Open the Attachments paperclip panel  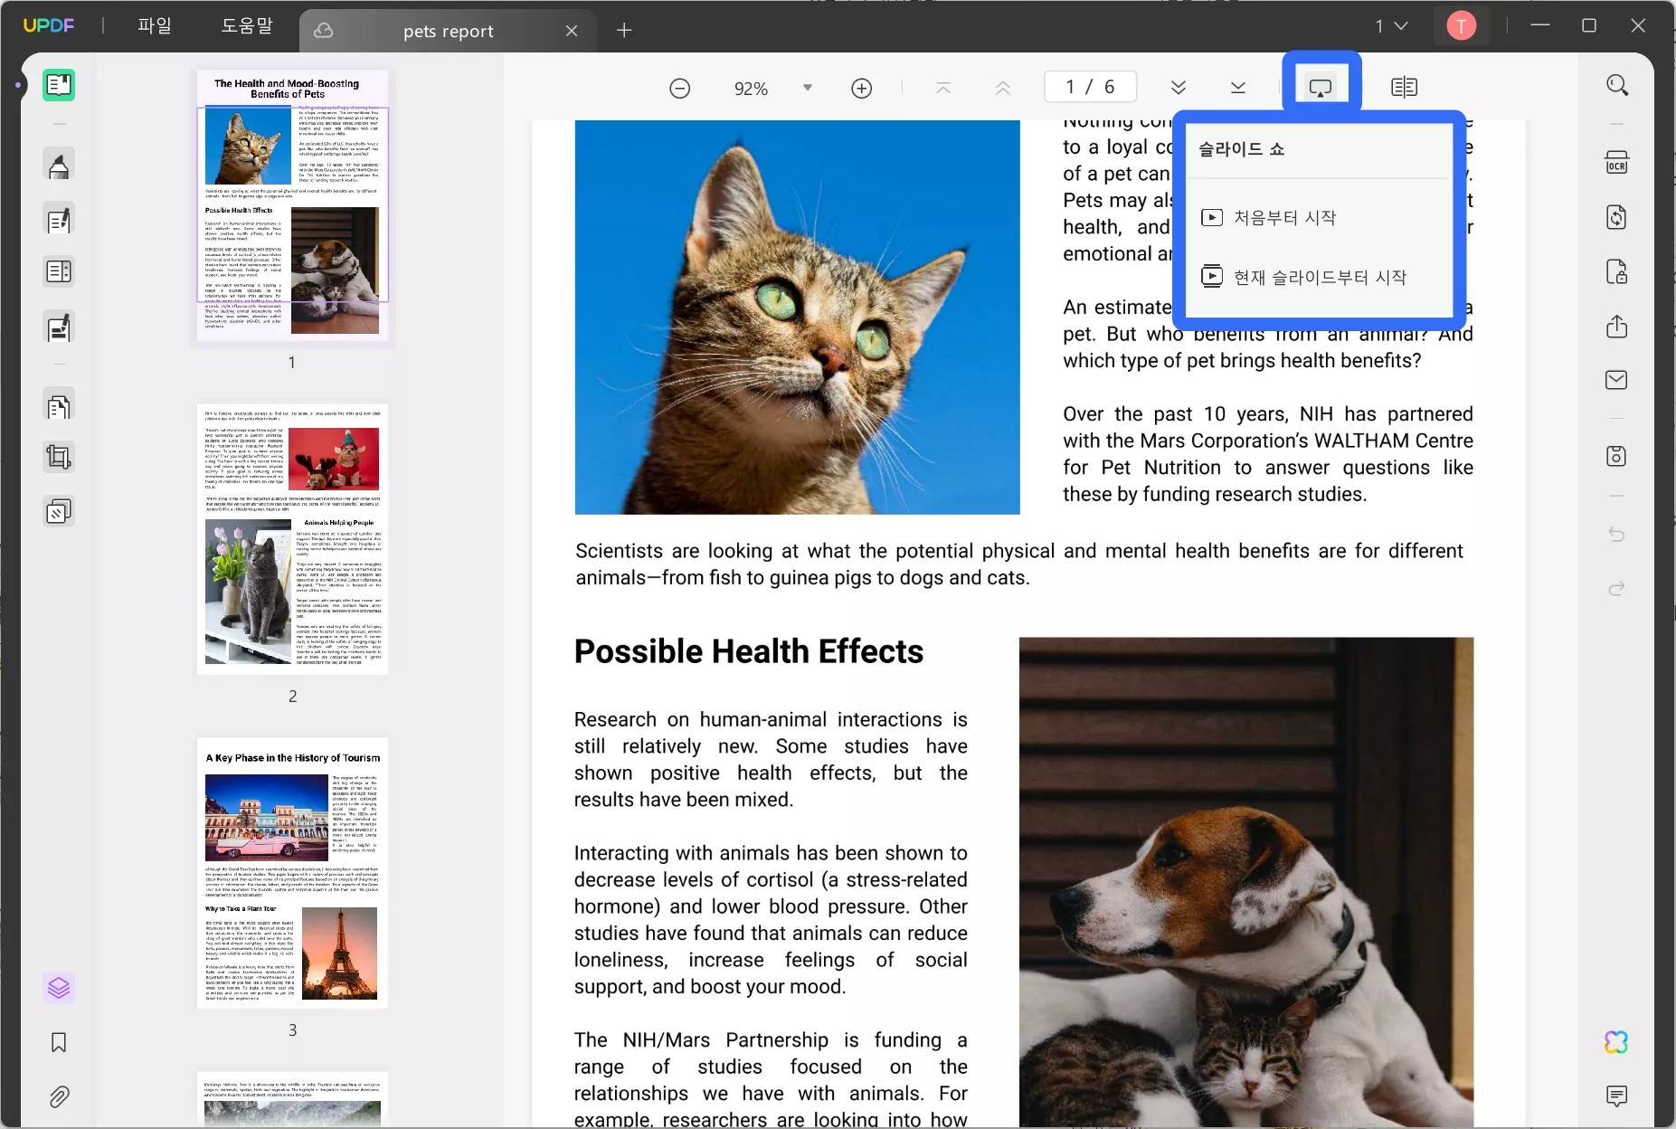[x=59, y=1097]
